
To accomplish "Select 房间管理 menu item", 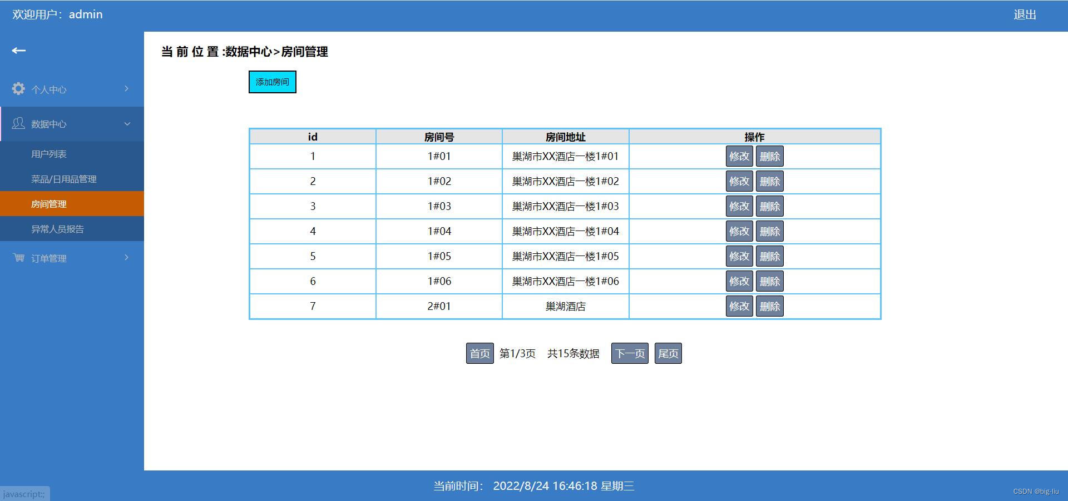I will 72,204.
